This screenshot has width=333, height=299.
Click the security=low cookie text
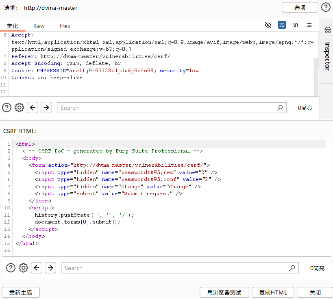[x=179, y=71]
